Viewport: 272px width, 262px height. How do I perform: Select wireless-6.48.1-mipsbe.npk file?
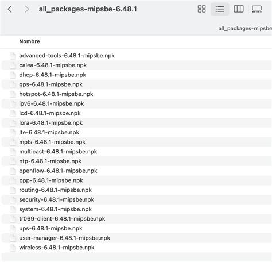pyautogui.click(x=57, y=248)
